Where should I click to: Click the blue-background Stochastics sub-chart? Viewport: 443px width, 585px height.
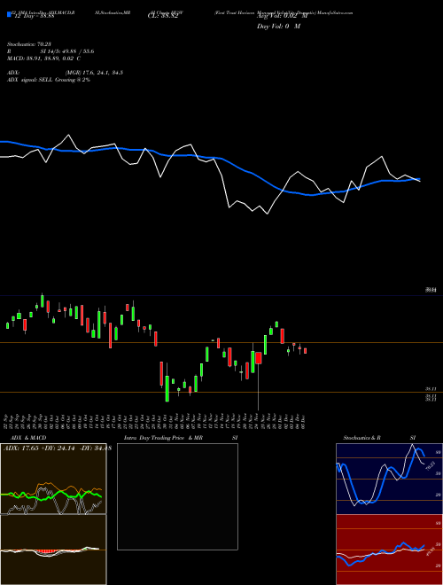coord(389,479)
